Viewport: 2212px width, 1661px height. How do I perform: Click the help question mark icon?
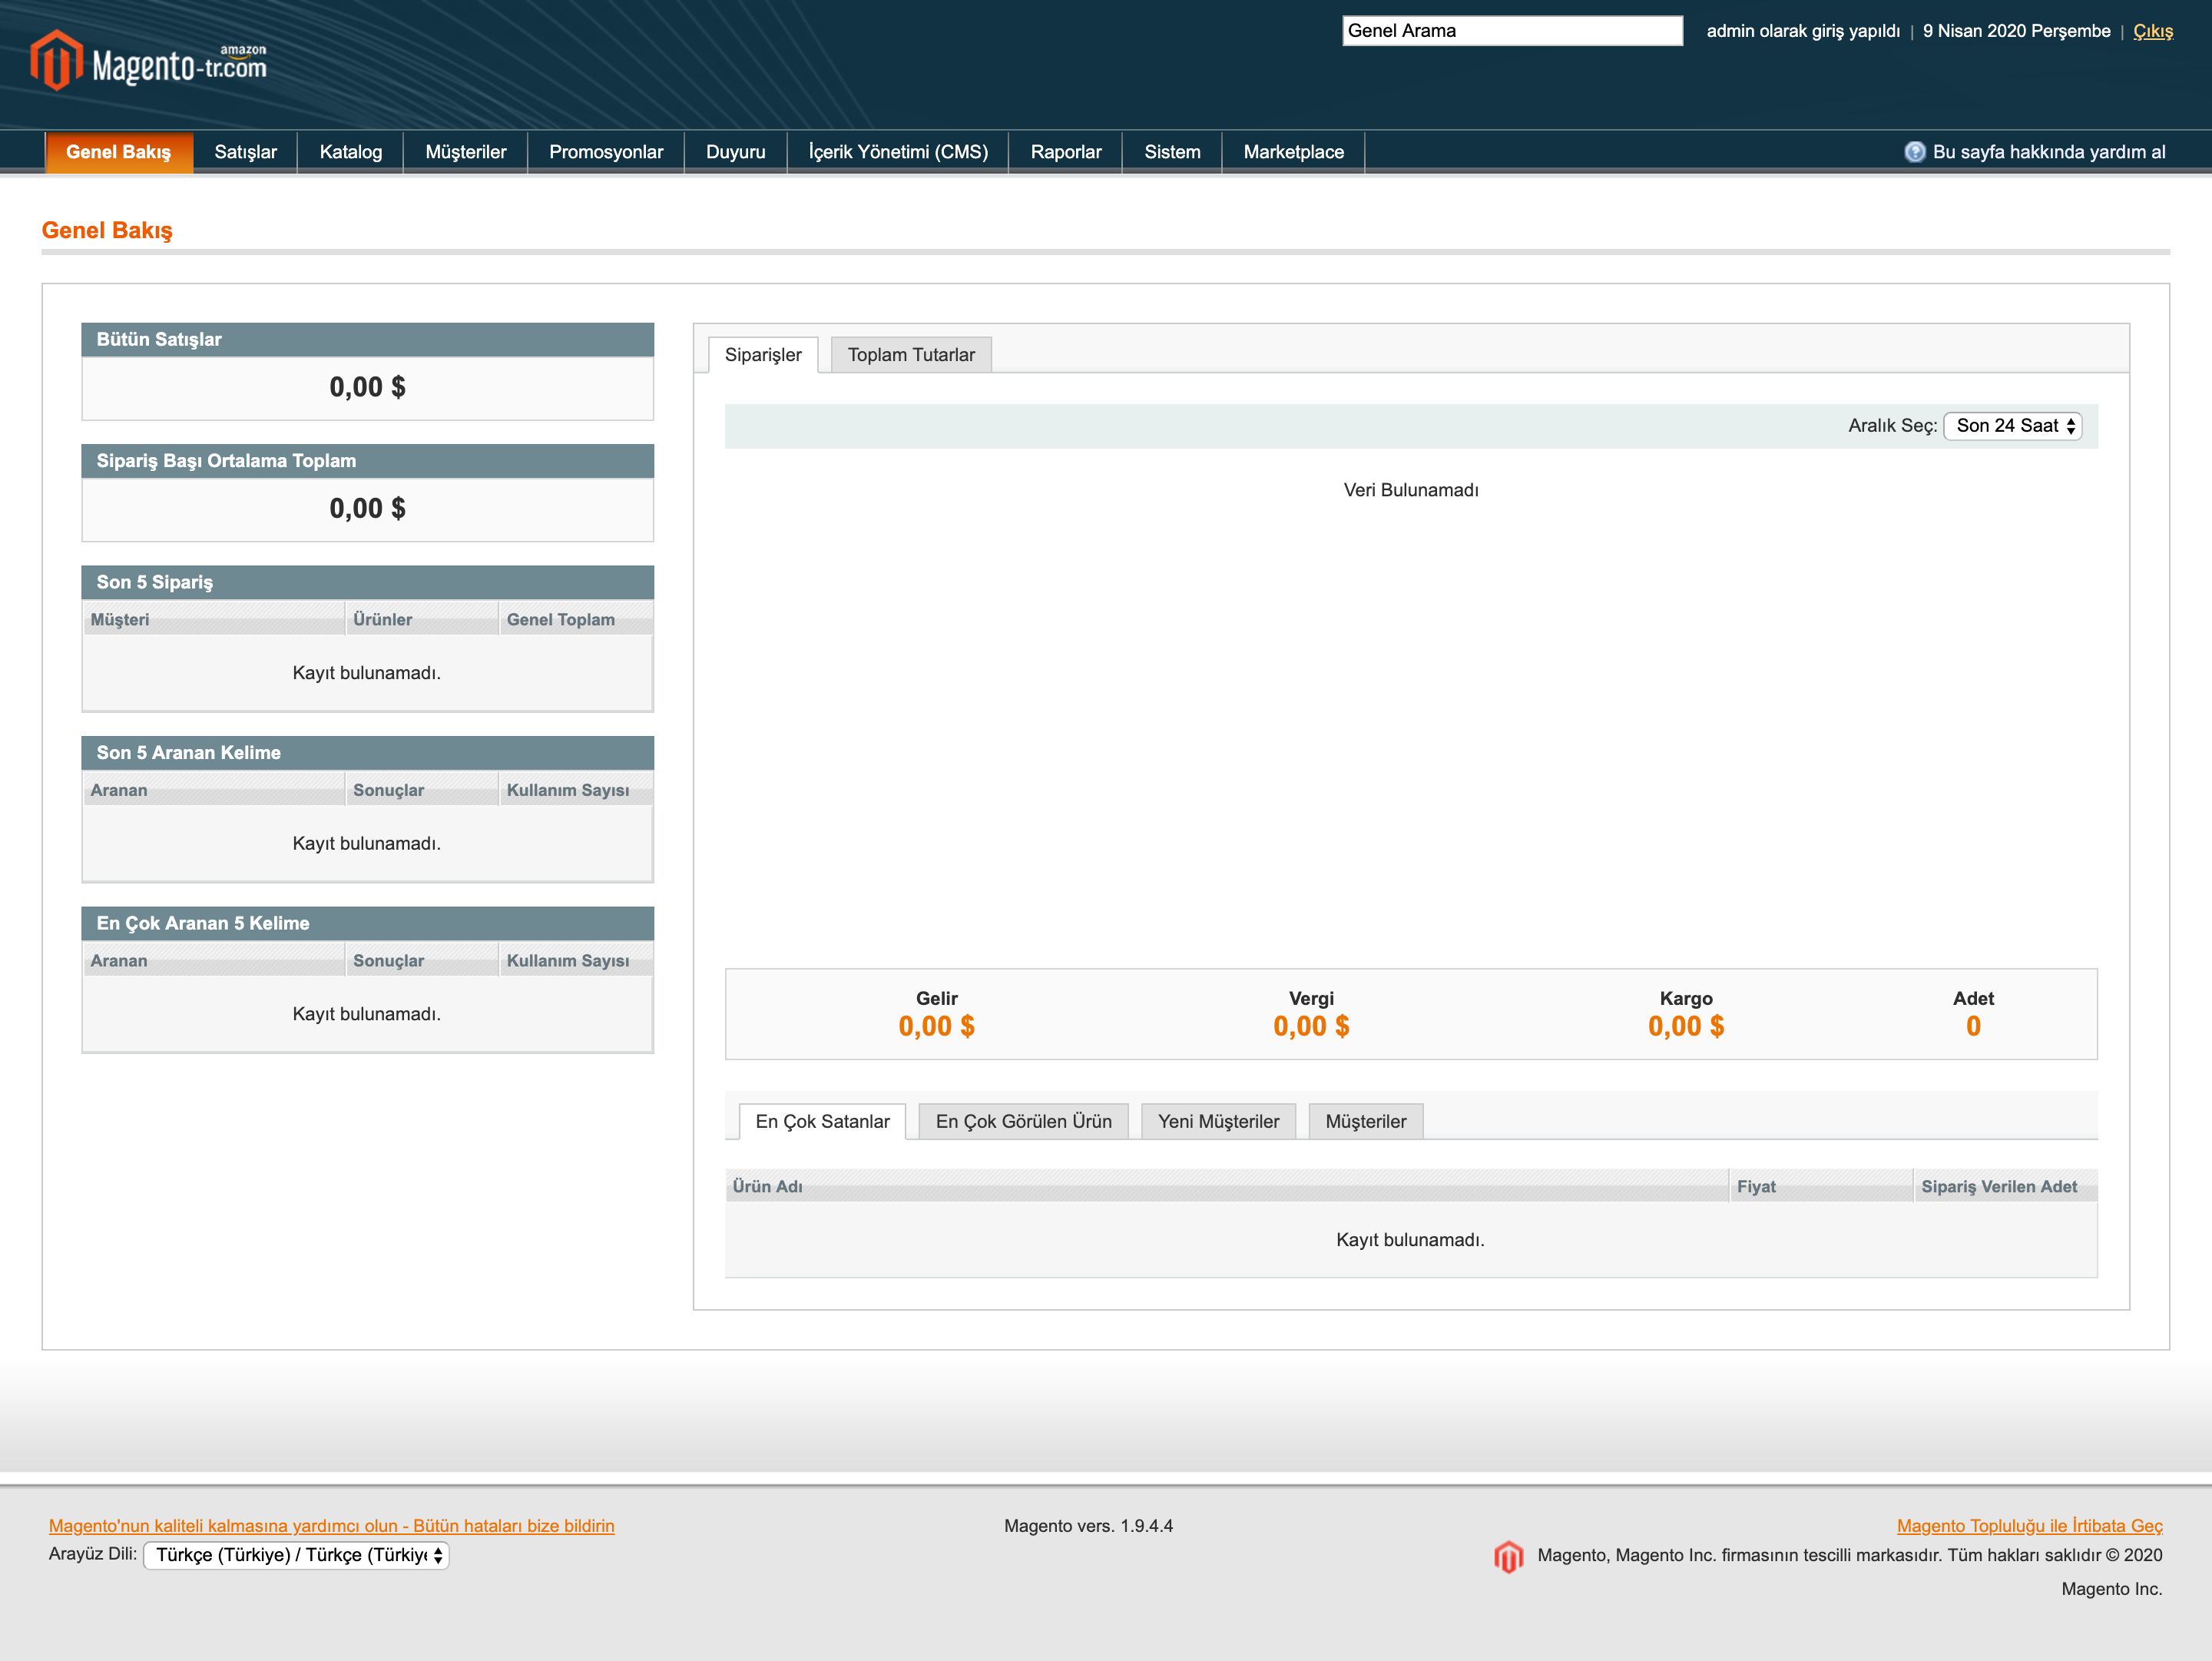click(x=1914, y=152)
